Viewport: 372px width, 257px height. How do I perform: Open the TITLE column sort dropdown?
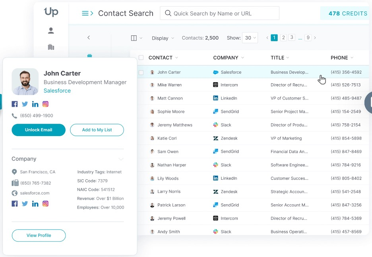[288, 58]
